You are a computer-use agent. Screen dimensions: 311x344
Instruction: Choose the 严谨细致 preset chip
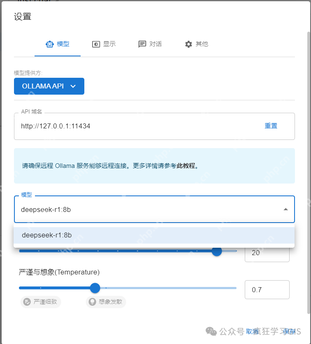point(41,302)
